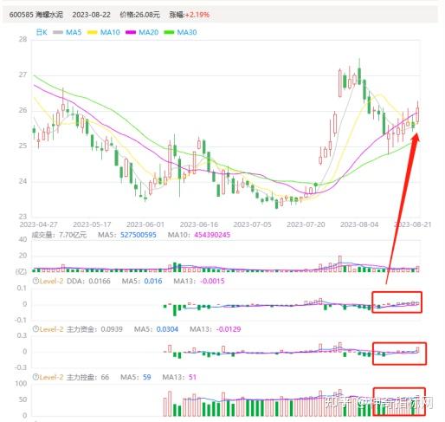Click the DDA MA5 value 0.016
445x422 pixels.
153,281
